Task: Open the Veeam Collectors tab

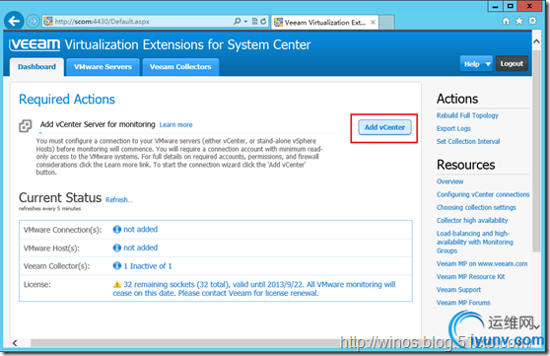Action: 180,67
